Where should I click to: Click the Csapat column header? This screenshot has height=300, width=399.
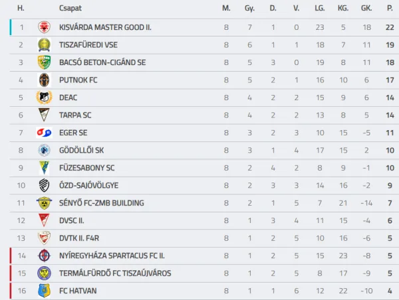[70, 8]
